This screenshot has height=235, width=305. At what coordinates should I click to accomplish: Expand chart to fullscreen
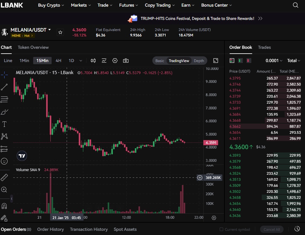click(x=216, y=61)
